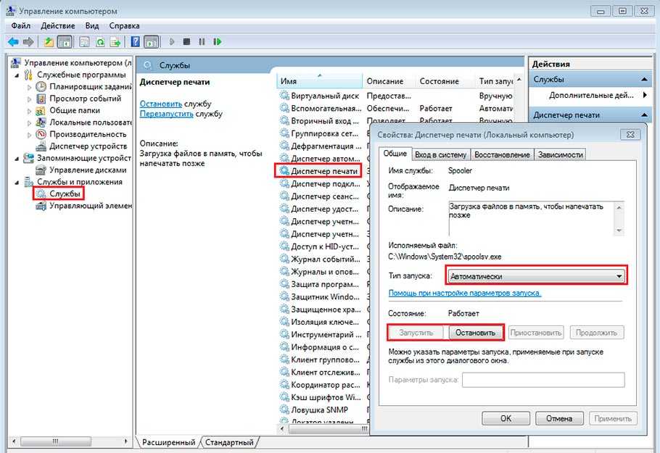Expand the Планировщик заданий tree node

pos(30,87)
